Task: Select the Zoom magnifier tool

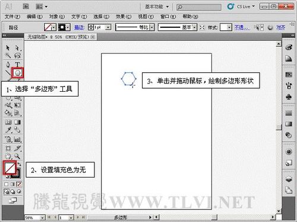Action: click(x=17, y=156)
